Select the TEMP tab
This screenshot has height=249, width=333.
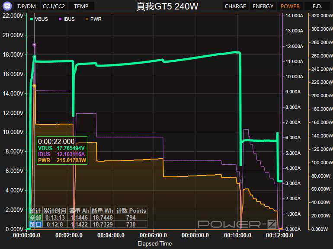pos(81,6)
